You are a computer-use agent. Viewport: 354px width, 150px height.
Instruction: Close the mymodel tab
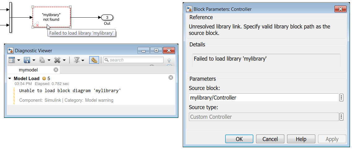pos(56,70)
